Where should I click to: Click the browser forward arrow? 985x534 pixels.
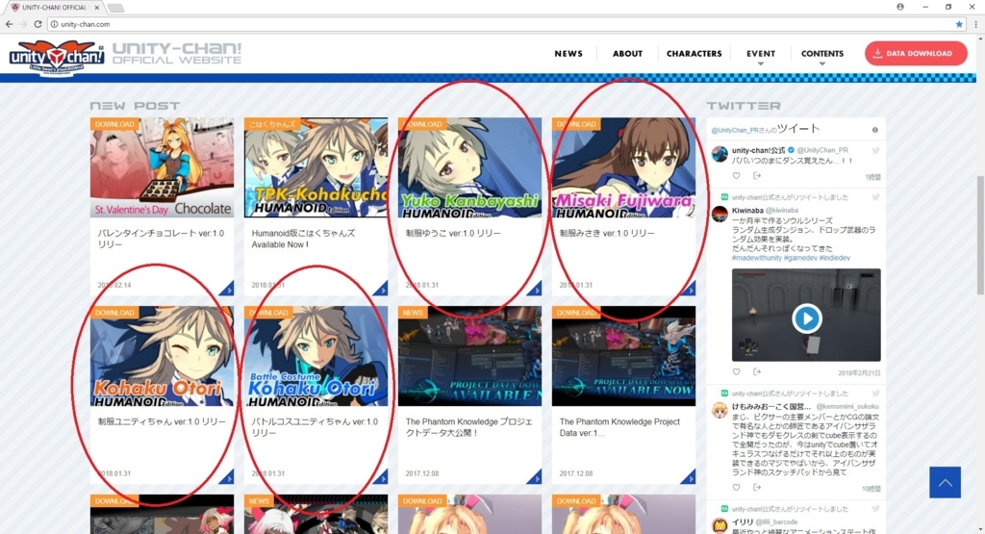click(23, 24)
